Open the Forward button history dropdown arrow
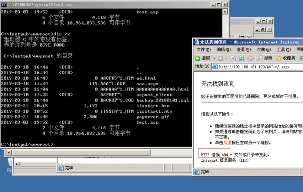This screenshot has height=192, width=303. tap(227, 58)
